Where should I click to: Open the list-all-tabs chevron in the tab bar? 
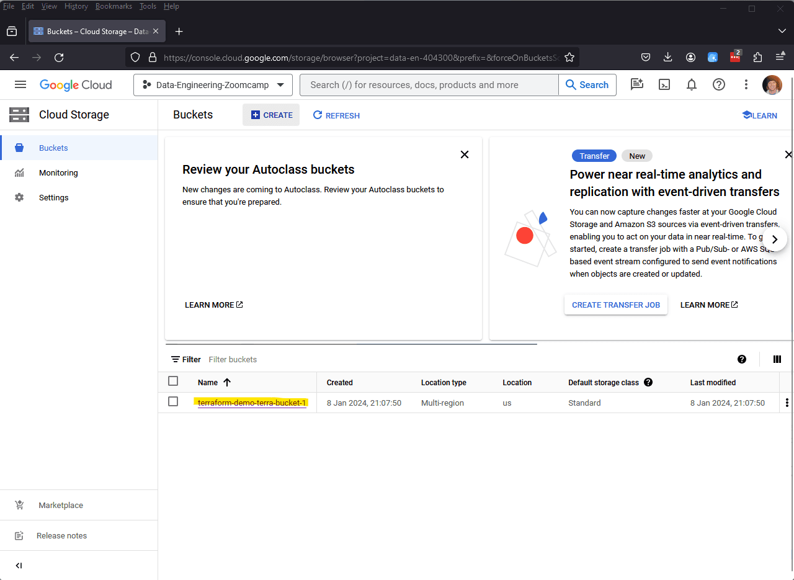pyautogui.click(x=782, y=32)
